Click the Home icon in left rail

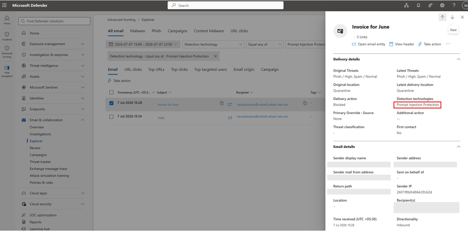(7, 18)
